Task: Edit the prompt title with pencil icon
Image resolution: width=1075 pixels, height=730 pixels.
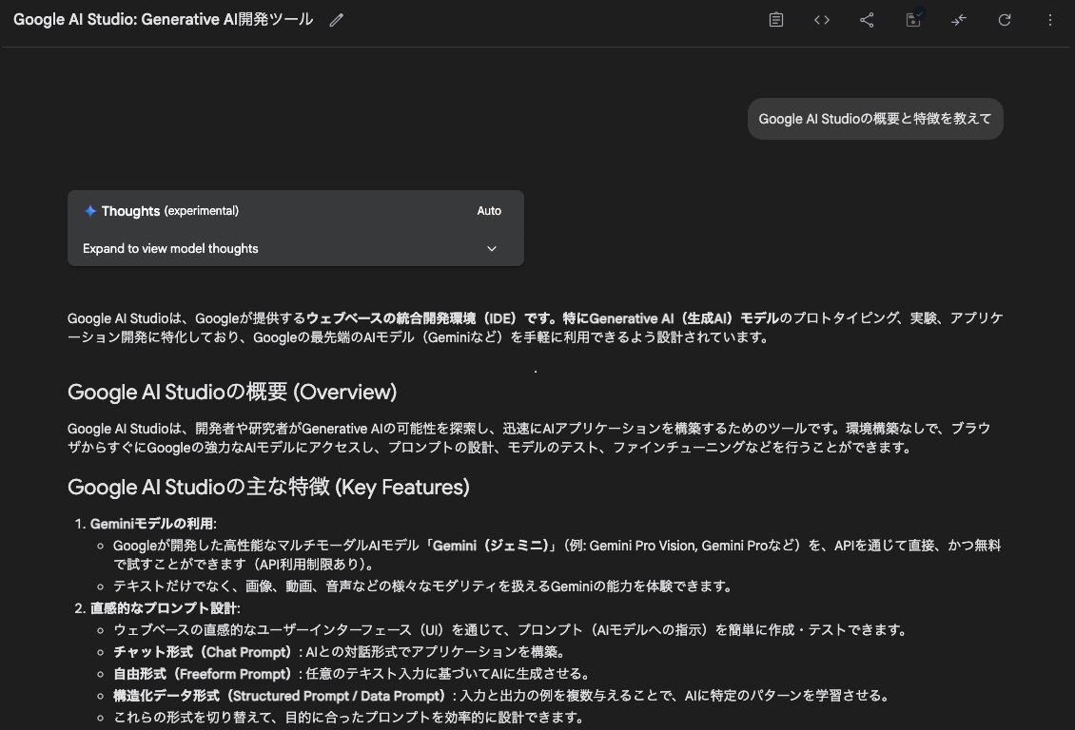Action: 336,20
